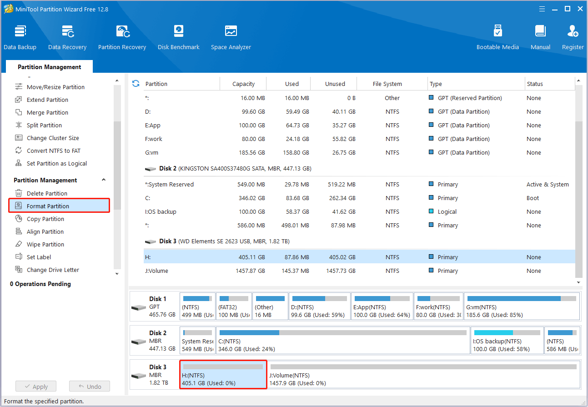Select the C: partition row
The image size is (588, 407).
pos(359,198)
